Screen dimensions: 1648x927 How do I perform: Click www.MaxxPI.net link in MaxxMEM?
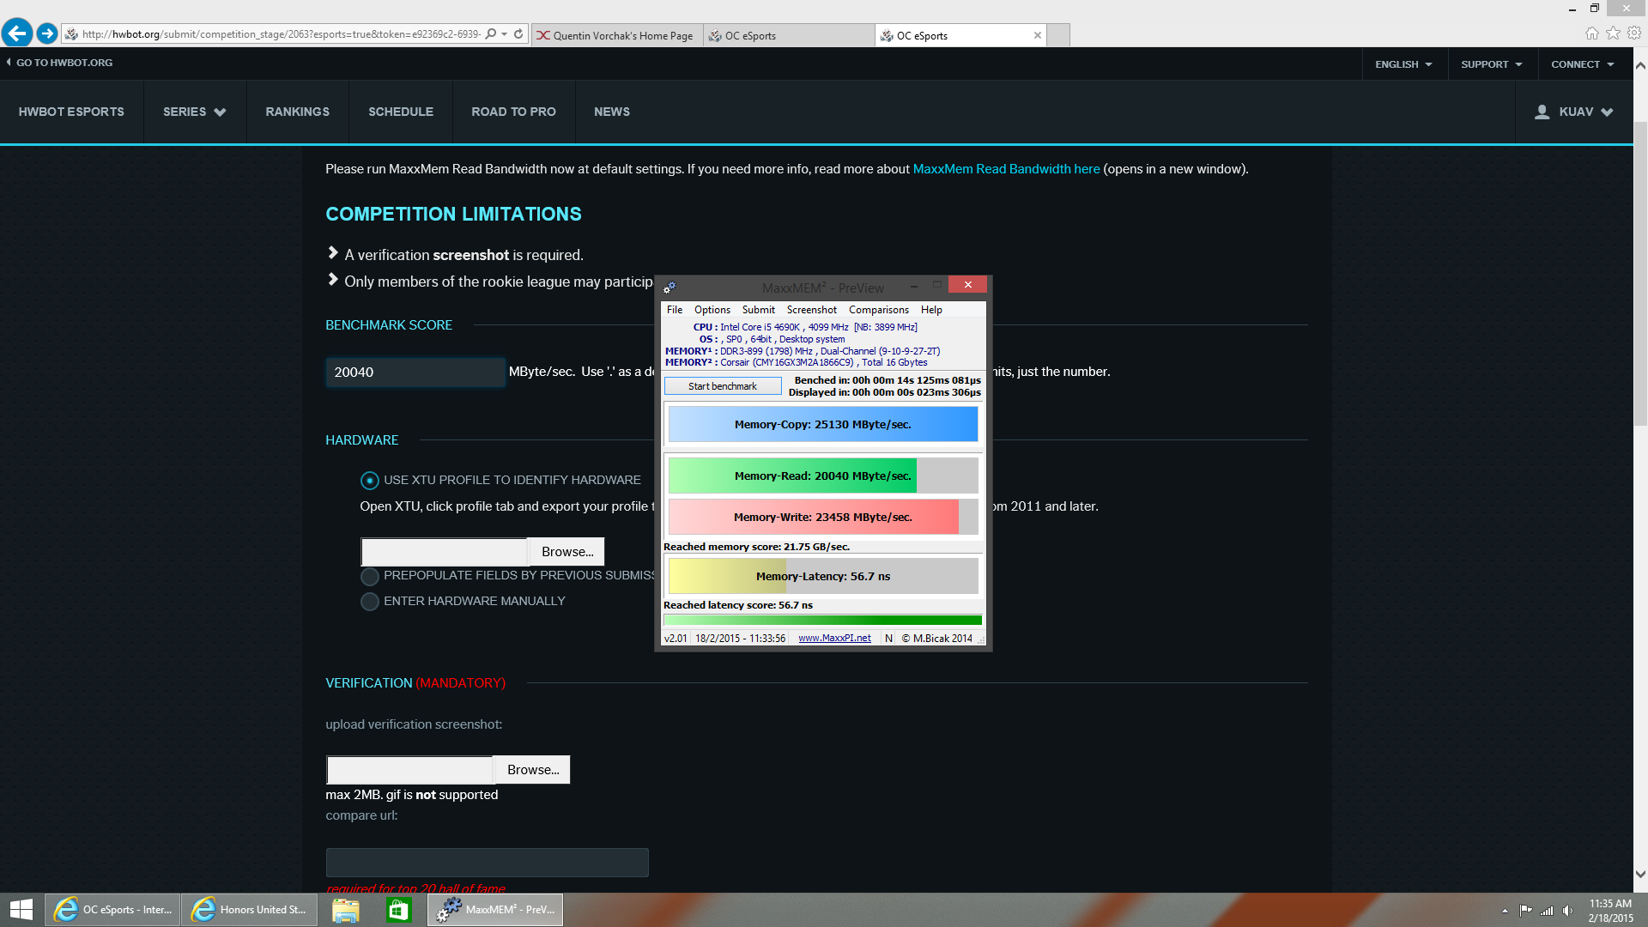(x=834, y=638)
